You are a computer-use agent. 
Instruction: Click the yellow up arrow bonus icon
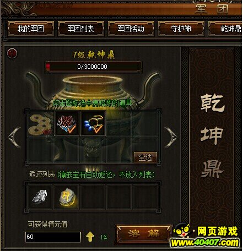90,237
